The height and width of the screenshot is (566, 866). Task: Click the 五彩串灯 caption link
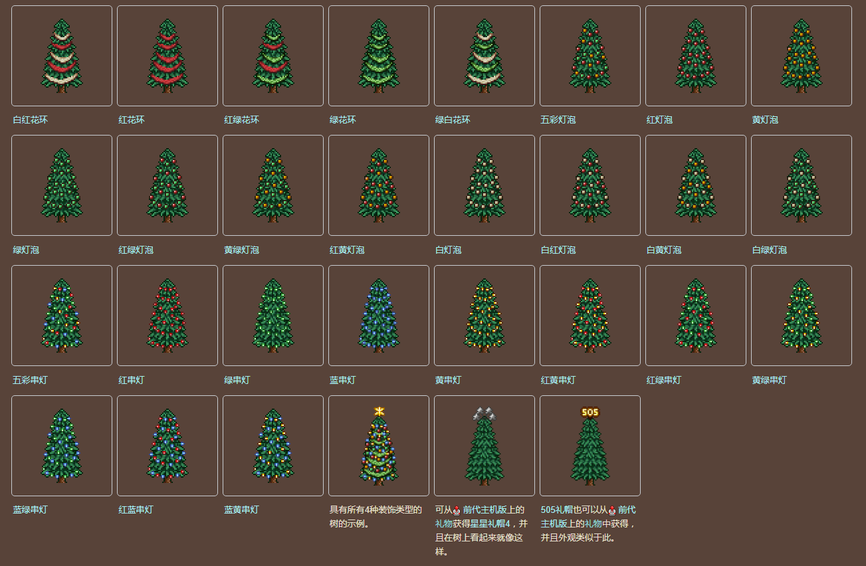(x=31, y=381)
